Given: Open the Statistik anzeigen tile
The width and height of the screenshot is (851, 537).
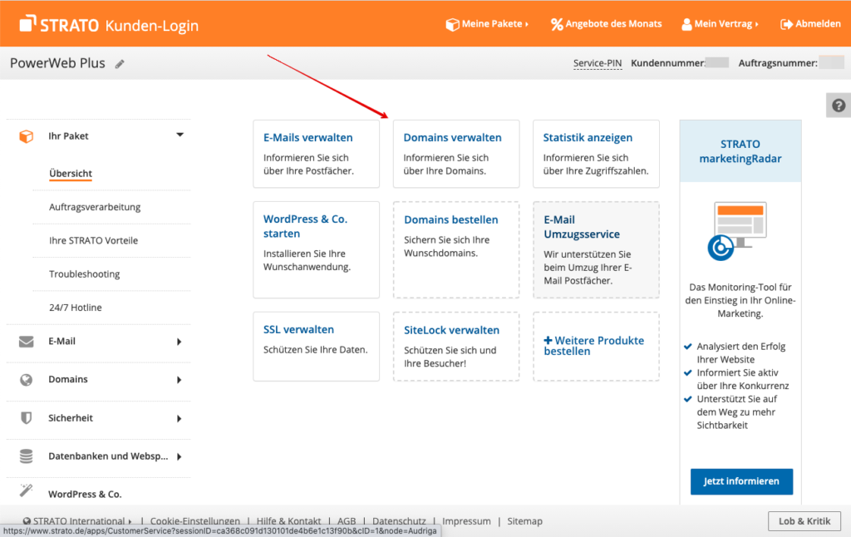Looking at the screenshot, I should (x=596, y=154).
